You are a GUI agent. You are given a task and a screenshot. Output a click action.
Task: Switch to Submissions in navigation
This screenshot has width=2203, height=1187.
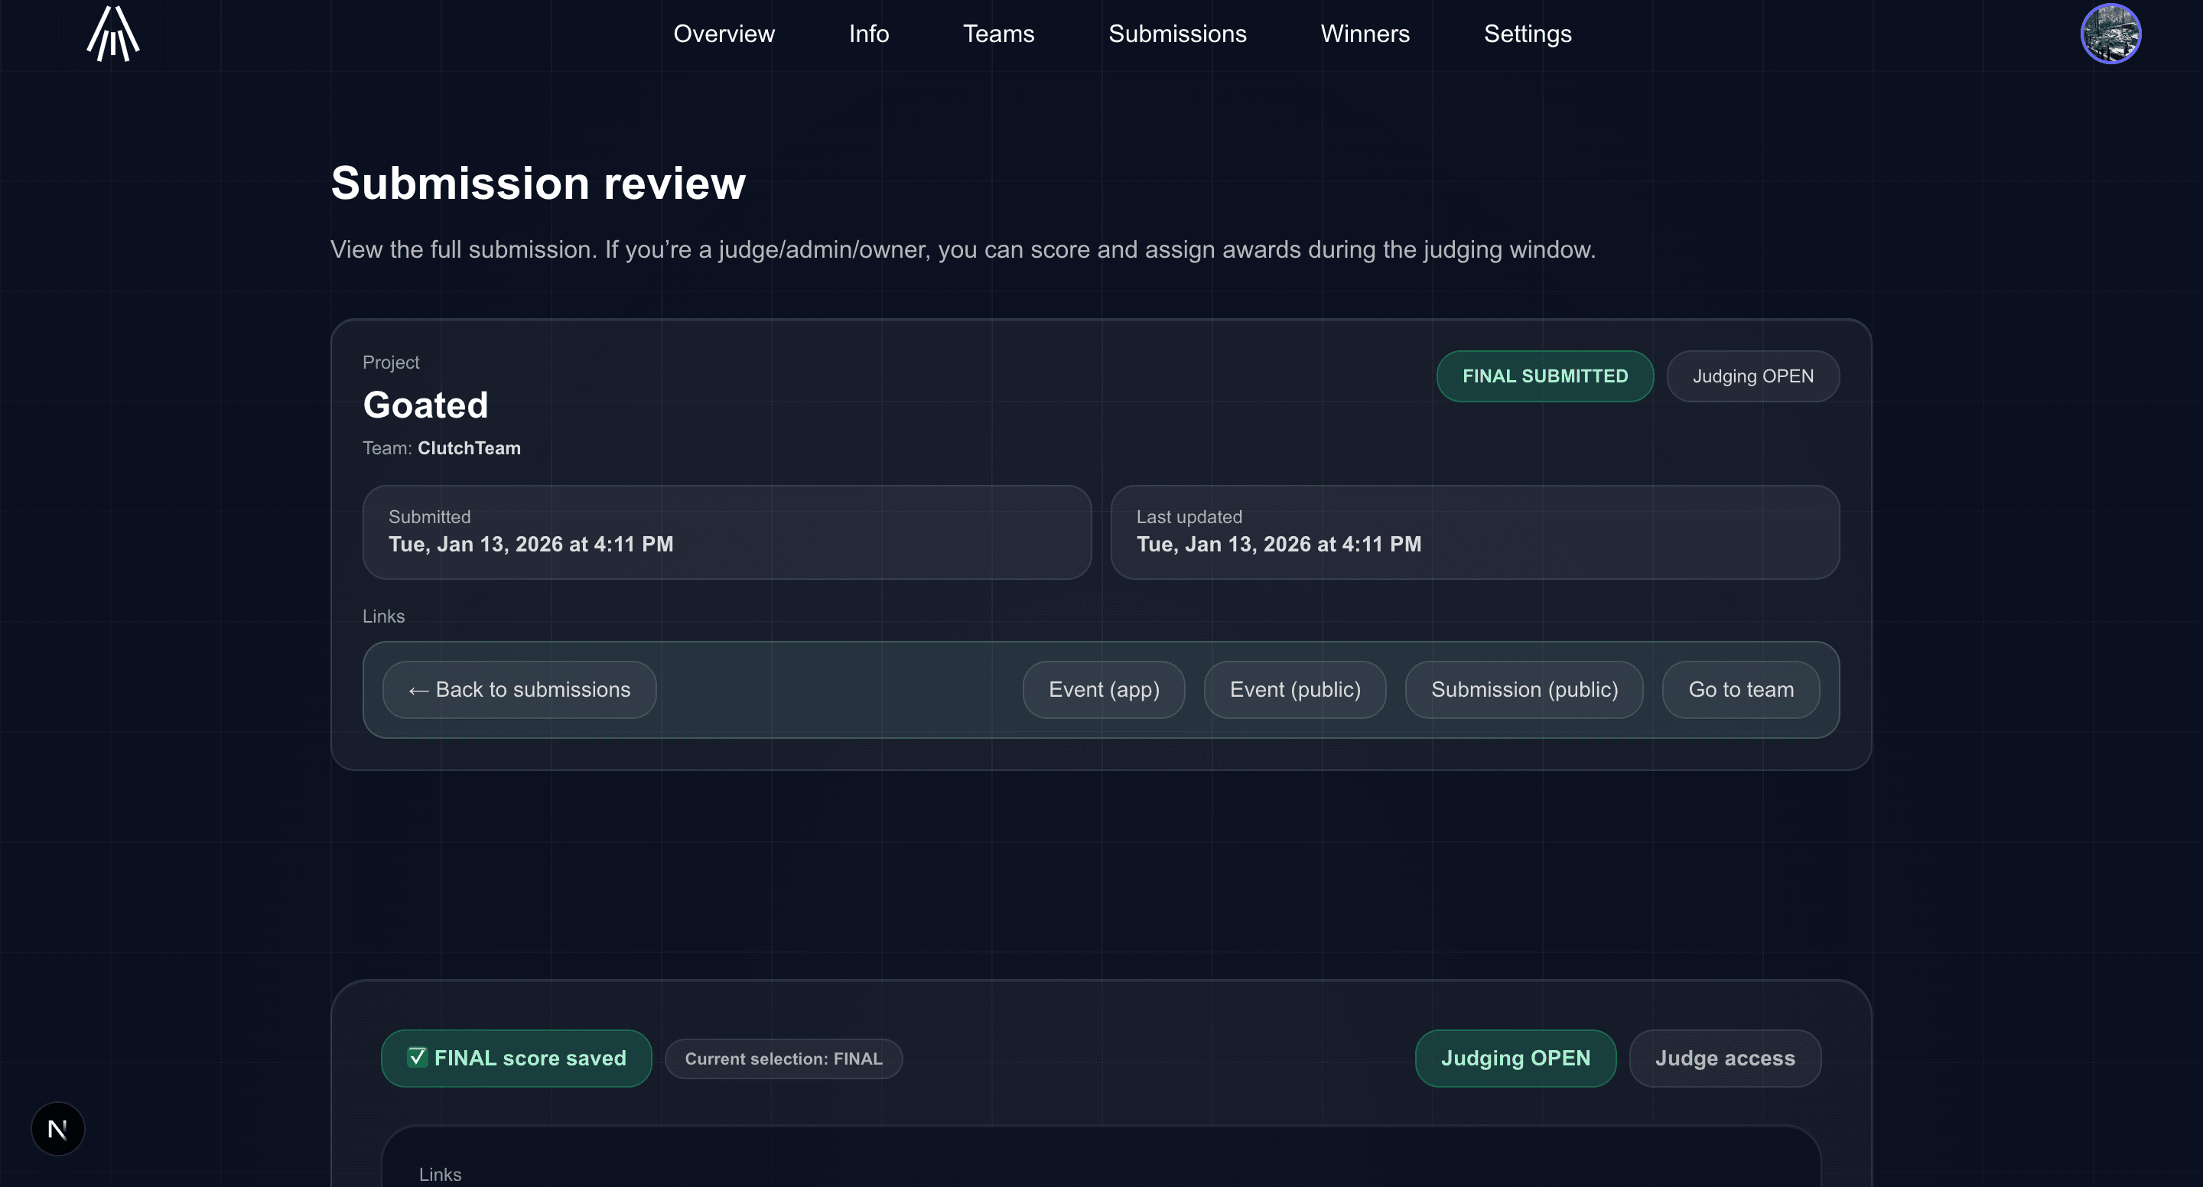[x=1176, y=34]
